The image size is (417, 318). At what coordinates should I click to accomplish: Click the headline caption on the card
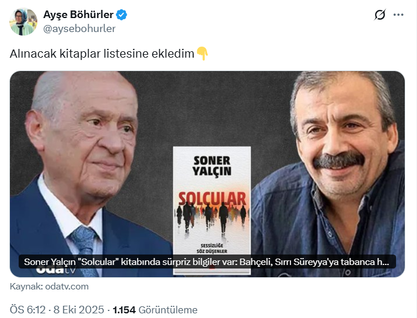[x=207, y=262]
